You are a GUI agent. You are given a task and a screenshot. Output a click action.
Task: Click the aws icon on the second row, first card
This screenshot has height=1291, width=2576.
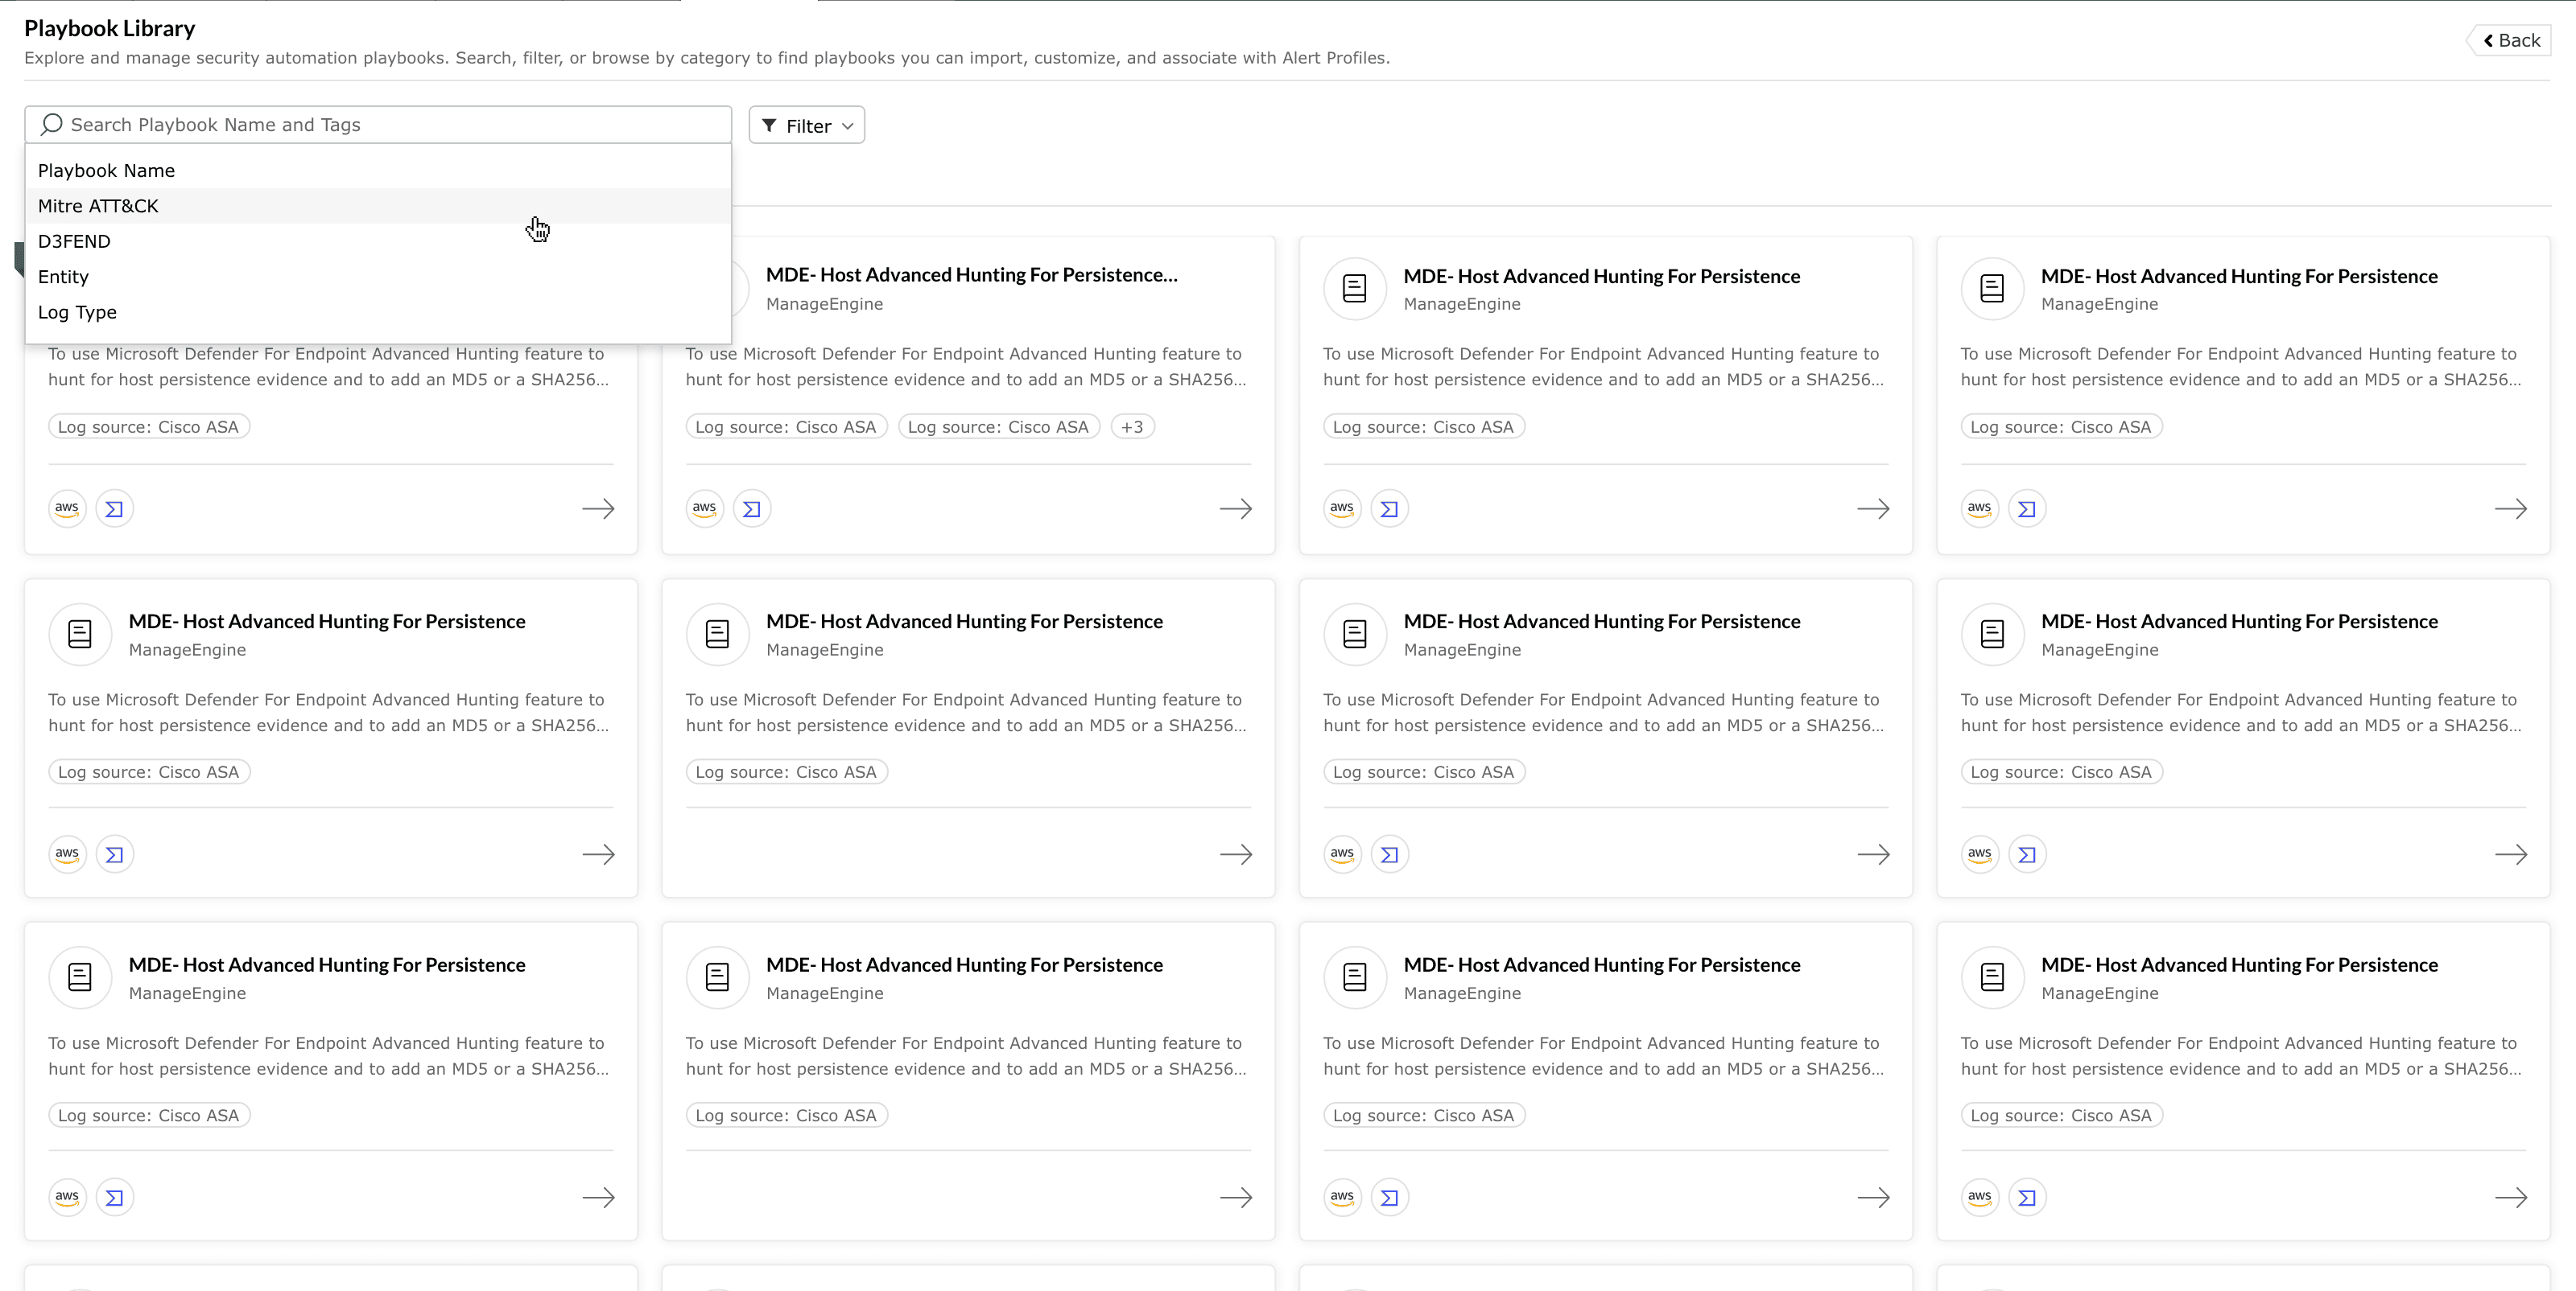pos(67,854)
